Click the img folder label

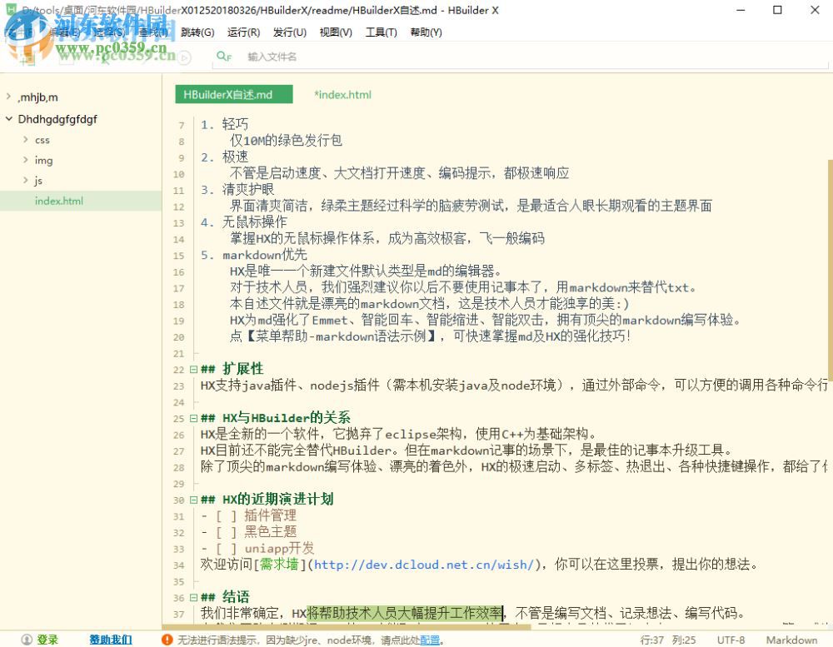(x=43, y=160)
